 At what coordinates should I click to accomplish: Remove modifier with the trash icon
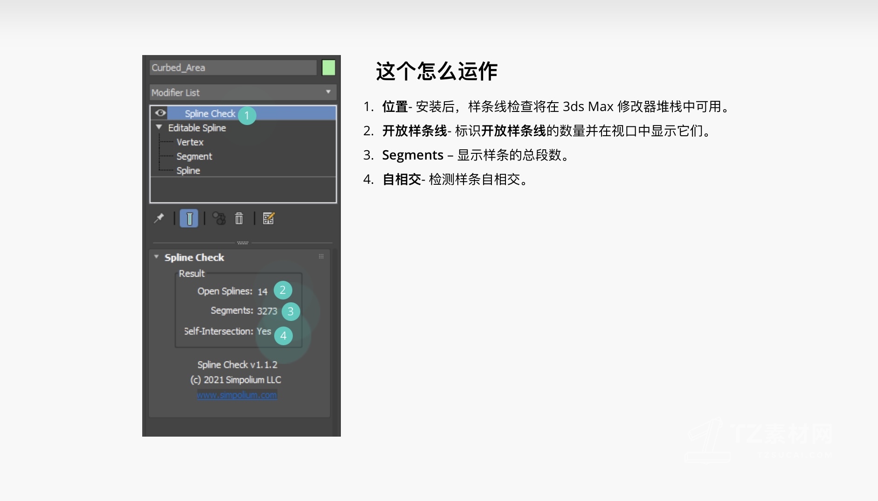coord(239,218)
